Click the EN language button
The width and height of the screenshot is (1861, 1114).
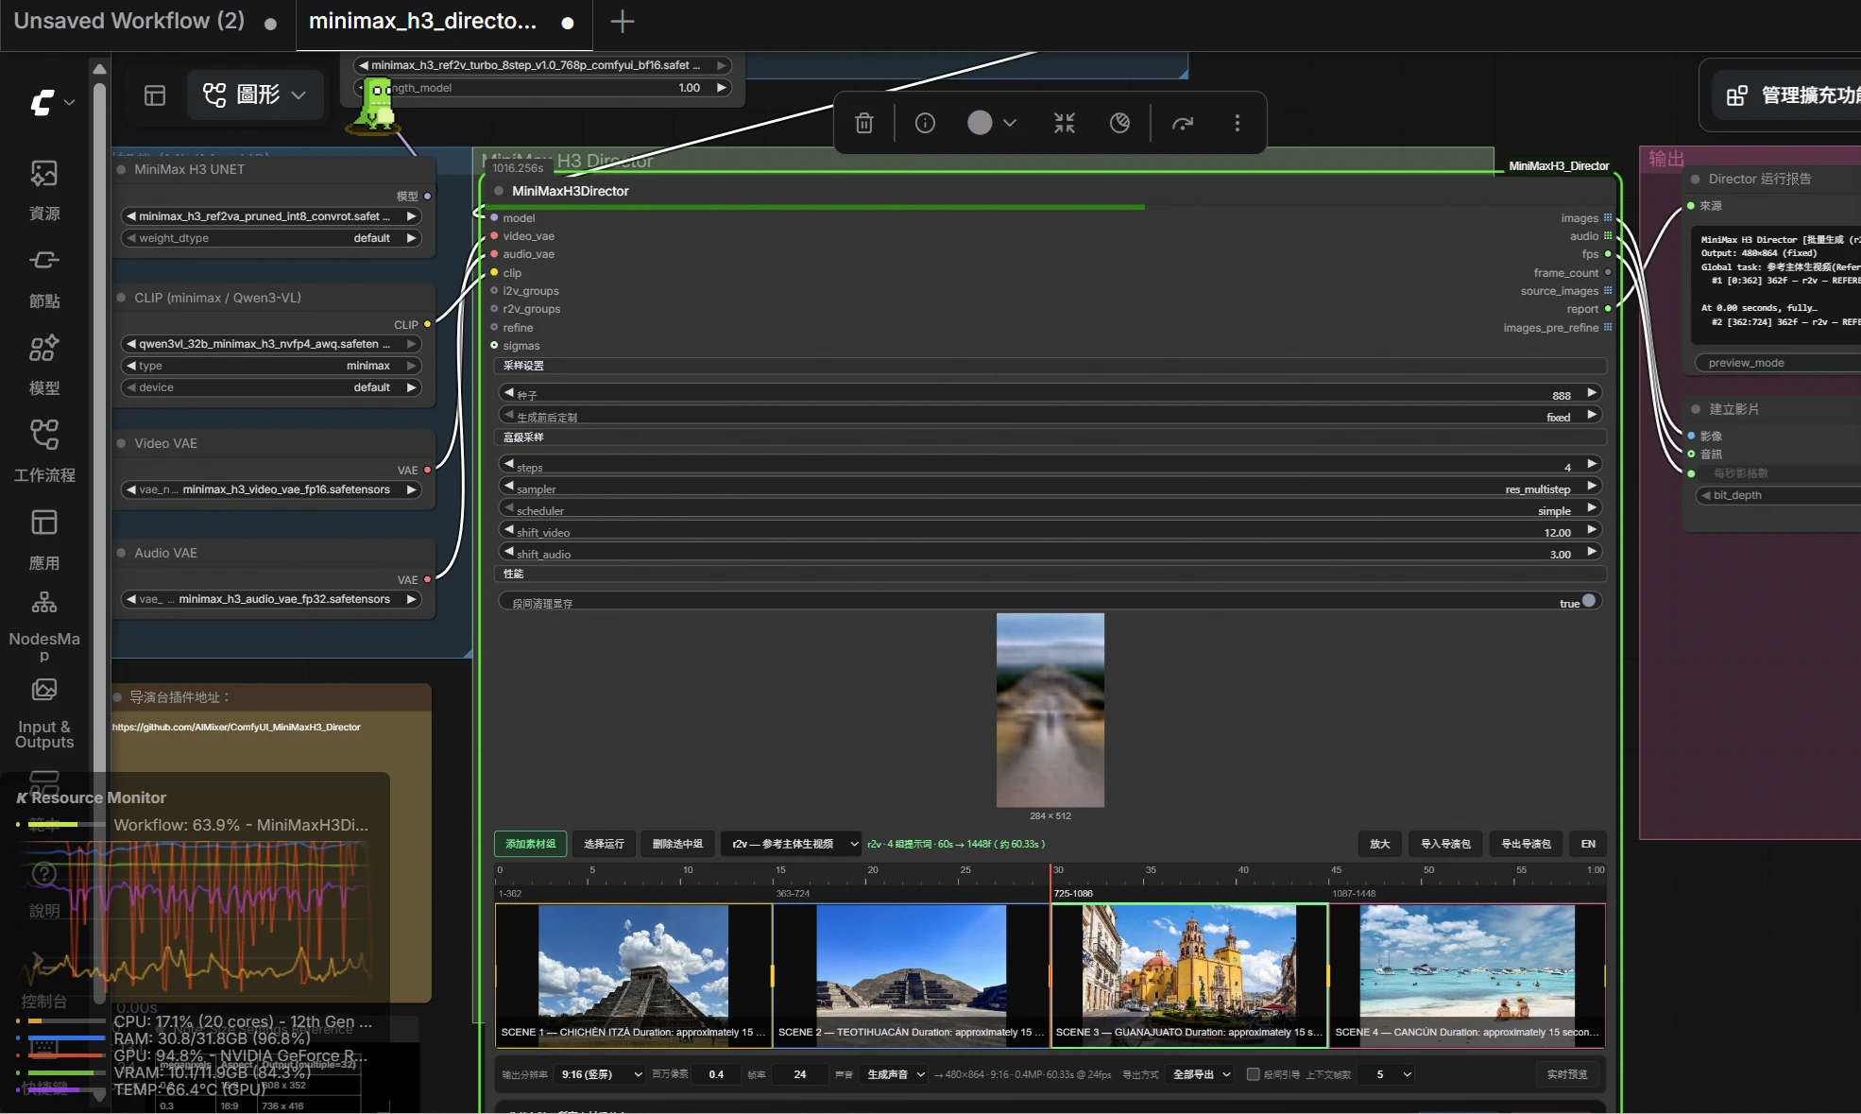click(1588, 844)
